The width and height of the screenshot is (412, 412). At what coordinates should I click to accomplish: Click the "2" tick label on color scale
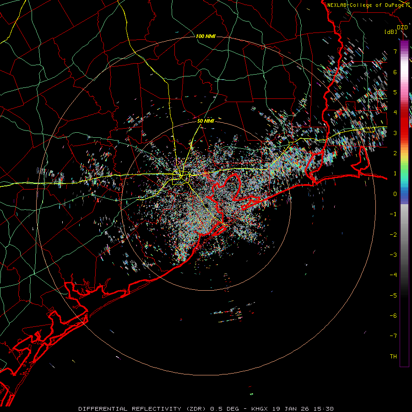[395, 153]
